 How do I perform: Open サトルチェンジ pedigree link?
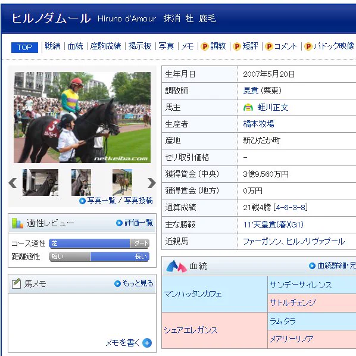click(x=293, y=302)
